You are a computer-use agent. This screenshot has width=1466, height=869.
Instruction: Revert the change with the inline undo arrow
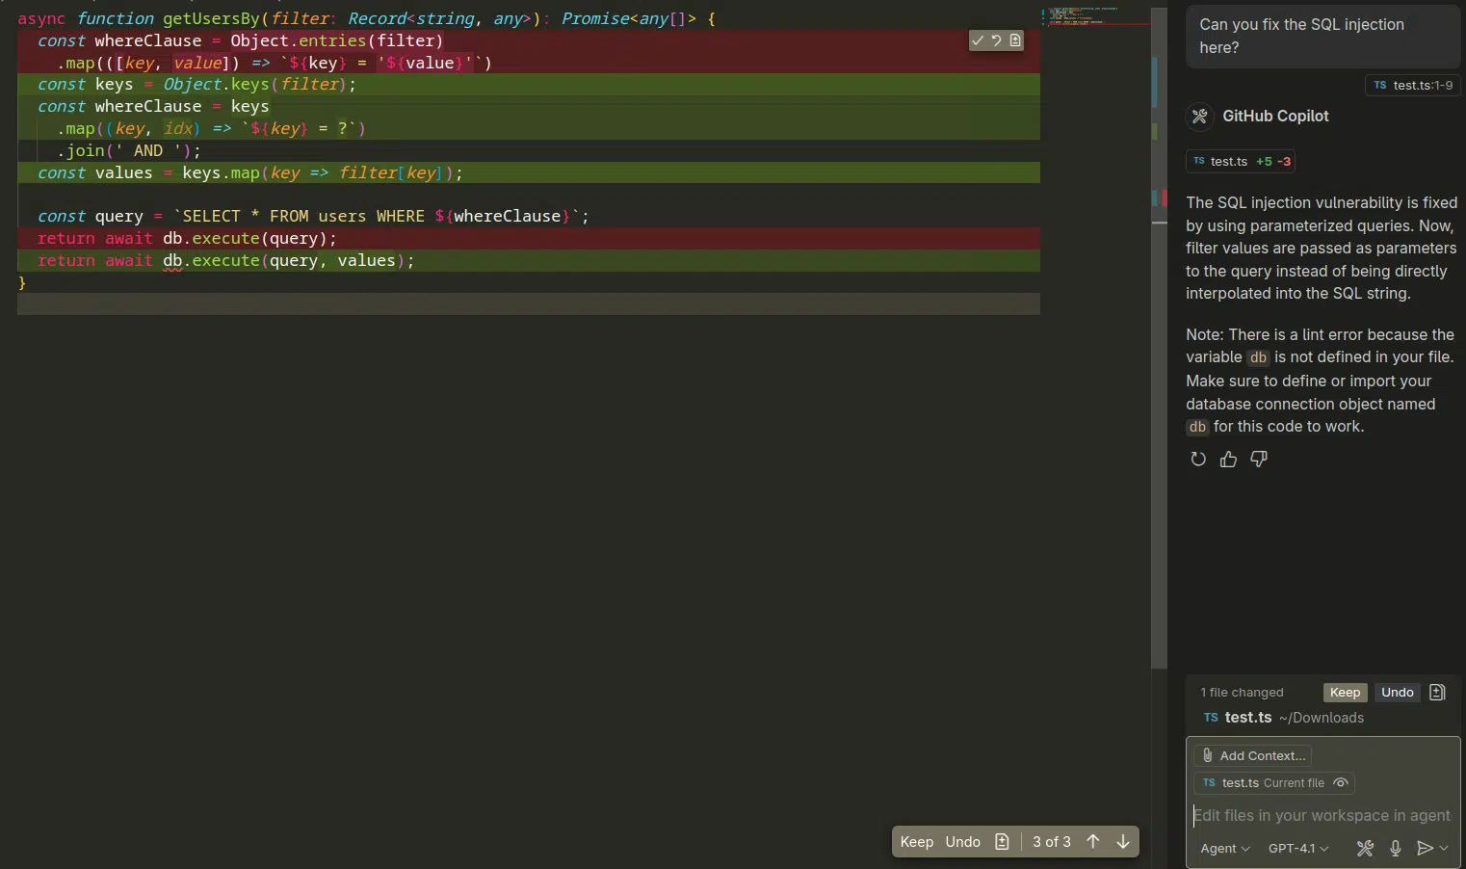tap(997, 40)
